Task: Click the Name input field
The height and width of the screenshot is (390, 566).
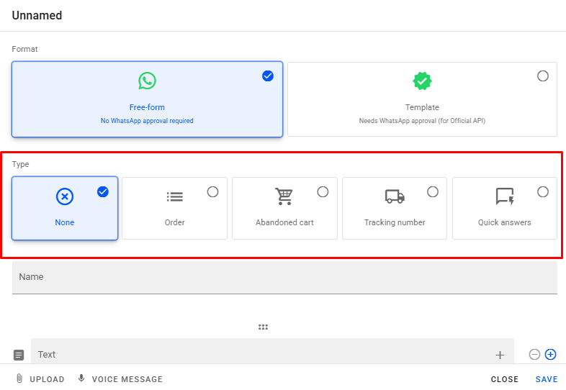Action: click(x=284, y=277)
